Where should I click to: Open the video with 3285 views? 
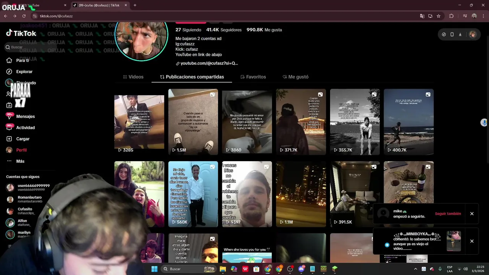coord(139,122)
